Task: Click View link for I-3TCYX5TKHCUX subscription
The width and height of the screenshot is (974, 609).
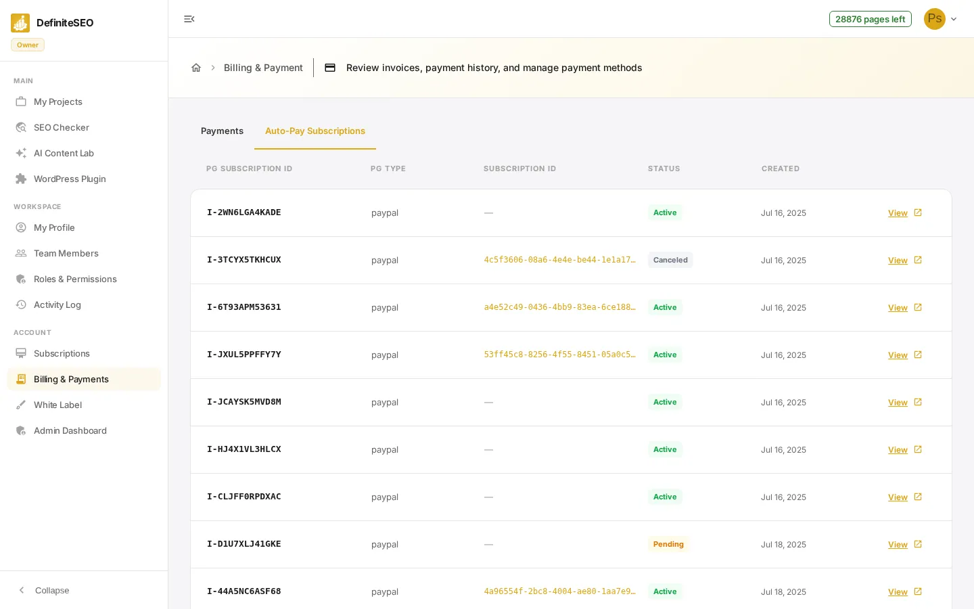Action: point(898,261)
